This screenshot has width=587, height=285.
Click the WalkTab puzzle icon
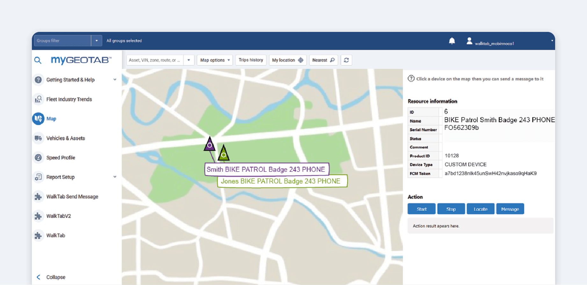pyautogui.click(x=38, y=236)
